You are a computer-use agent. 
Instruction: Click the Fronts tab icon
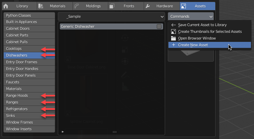pos(112,6)
